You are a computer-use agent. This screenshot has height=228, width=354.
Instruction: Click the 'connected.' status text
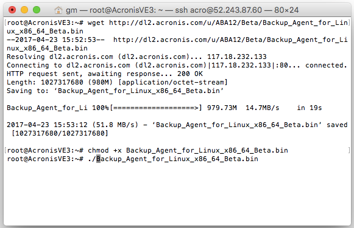tap(326, 65)
